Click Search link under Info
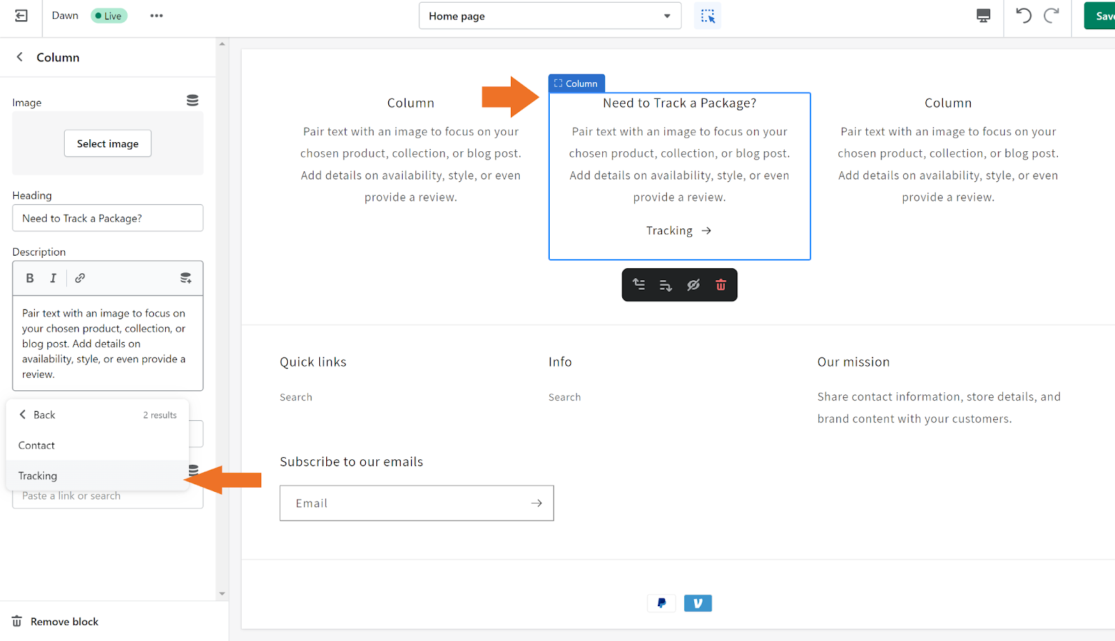The height and width of the screenshot is (641, 1115). 564,397
